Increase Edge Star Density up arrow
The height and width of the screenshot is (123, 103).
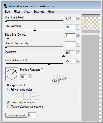click(x=78, y=34)
